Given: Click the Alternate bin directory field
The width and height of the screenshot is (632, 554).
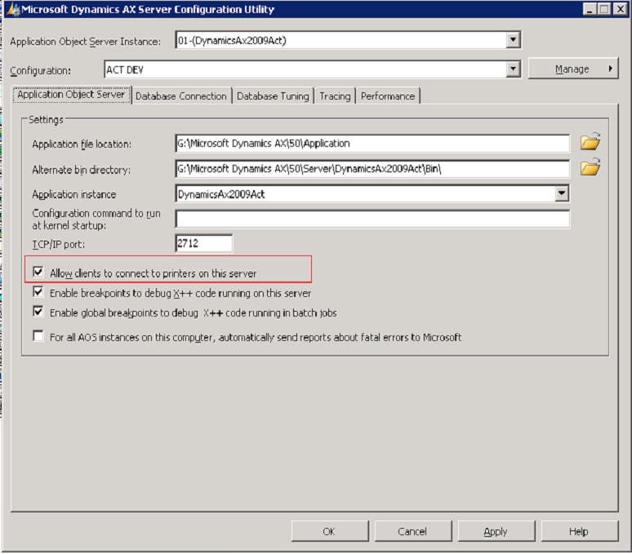Looking at the screenshot, I should 372,169.
